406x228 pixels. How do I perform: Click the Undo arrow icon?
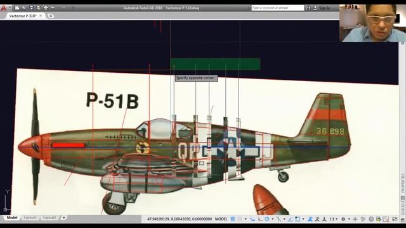[x=53, y=8]
